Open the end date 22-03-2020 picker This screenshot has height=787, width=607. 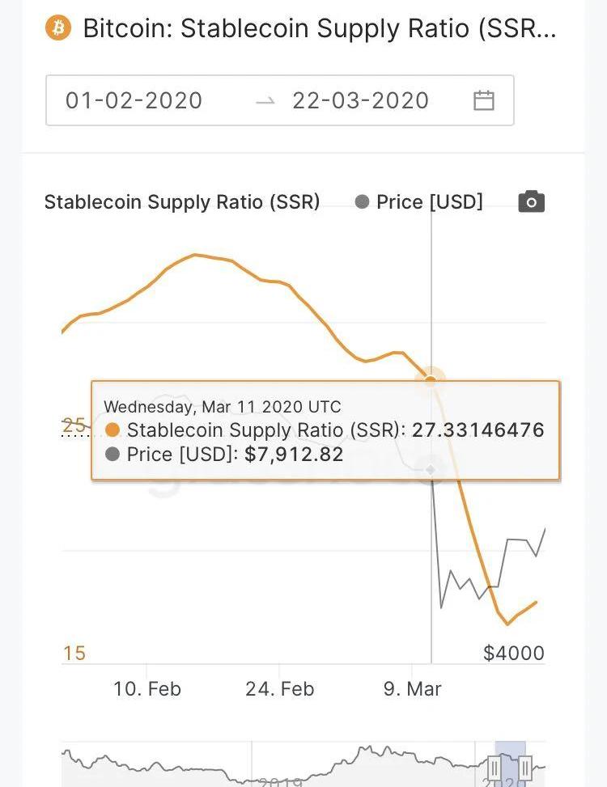(x=361, y=100)
